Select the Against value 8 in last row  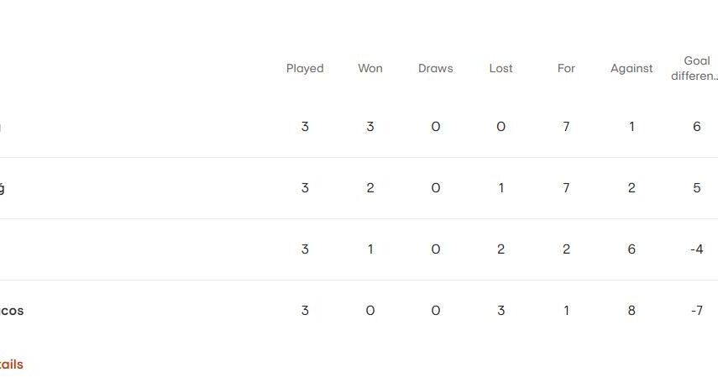632,311
